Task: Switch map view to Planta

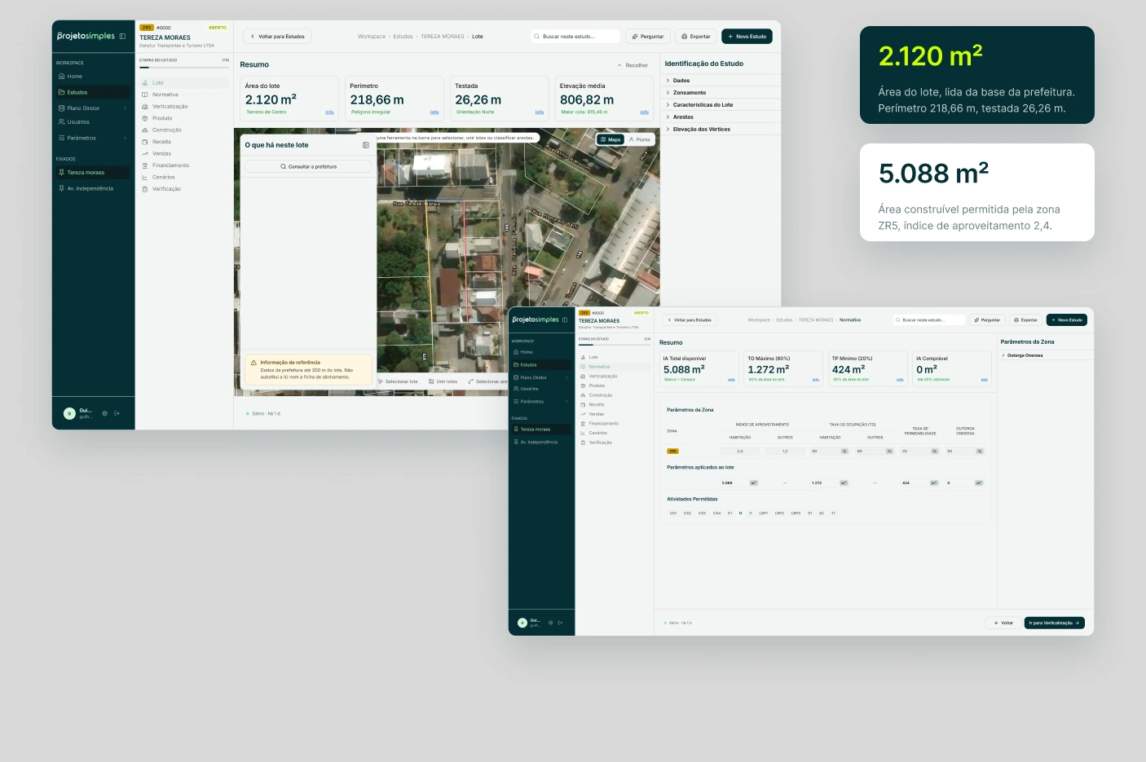Action: [x=640, y=139]
